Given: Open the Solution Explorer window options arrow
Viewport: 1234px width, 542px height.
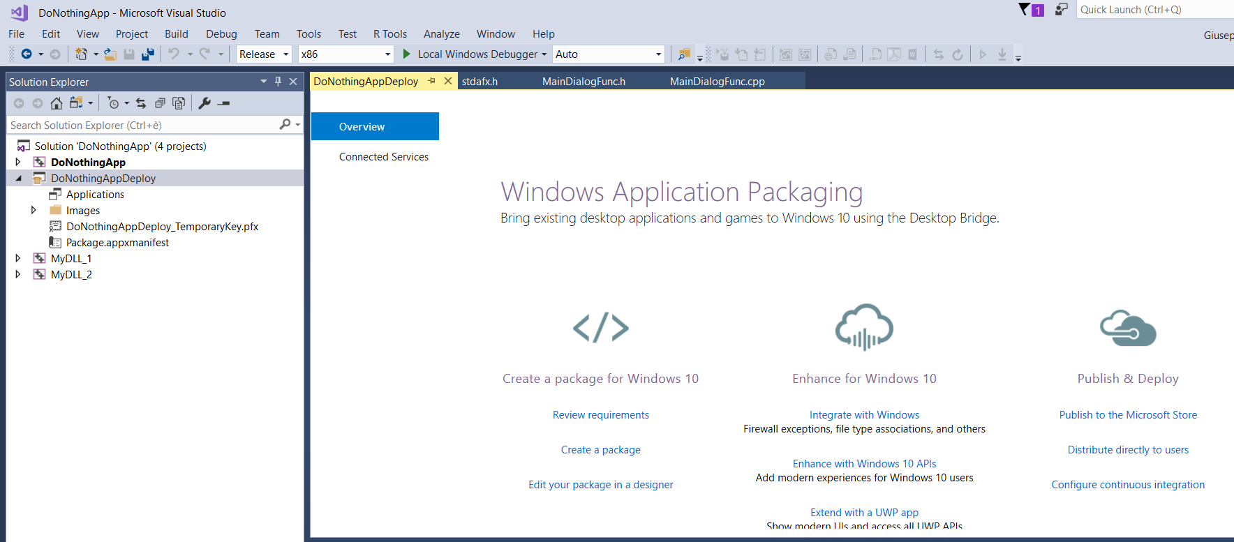Looking at the screenshot, I should tap(264, 82).
